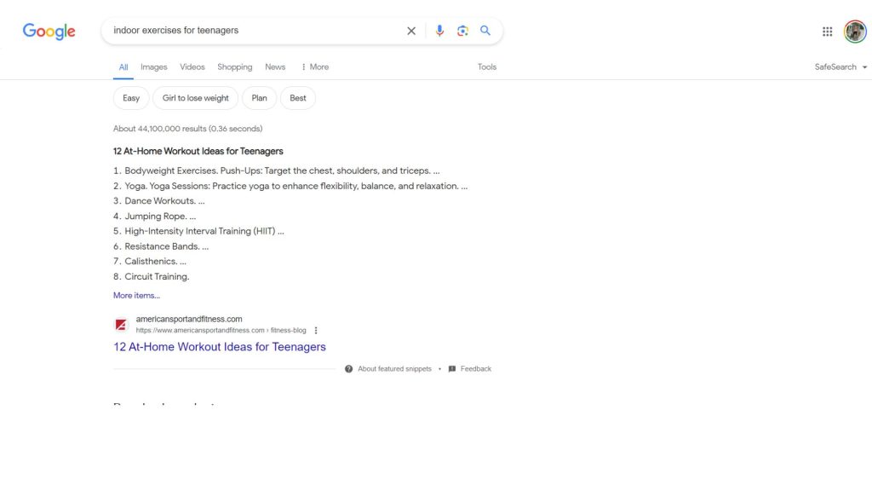Open About featured snippets link
Viewport: 872px width, 491px height.
click(x=395, y=369)
